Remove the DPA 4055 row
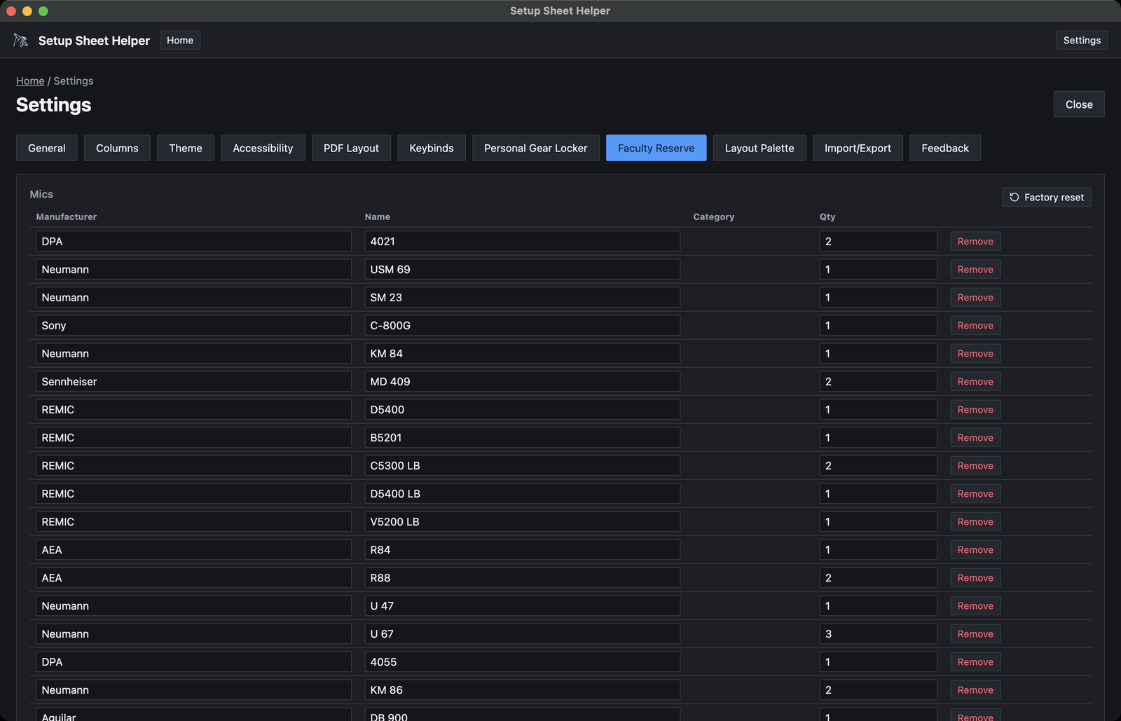Screen dimensions: 1121x721 pos(975,661)
